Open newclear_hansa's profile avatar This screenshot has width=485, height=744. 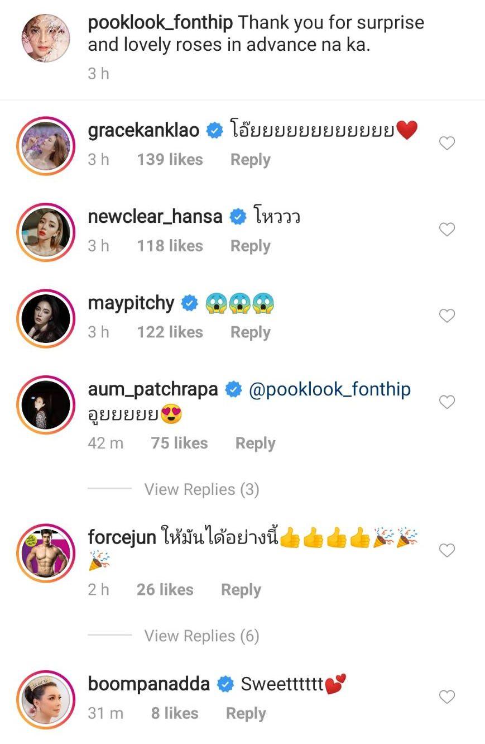tap(46, 231)
